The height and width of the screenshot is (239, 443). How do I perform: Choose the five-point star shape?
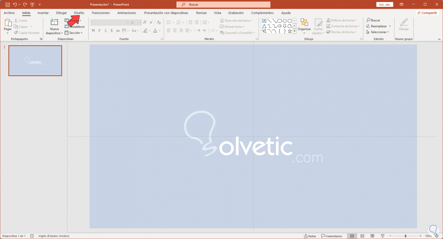coord(290,31)
